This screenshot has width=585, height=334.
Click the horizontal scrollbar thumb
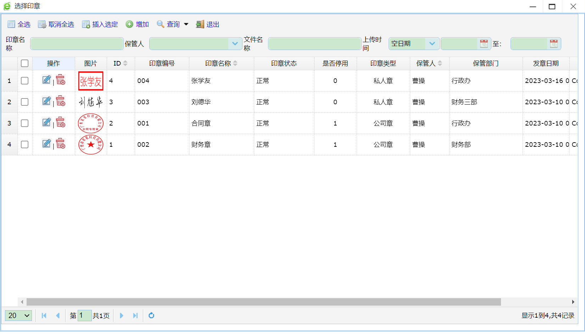click(263, 302)
